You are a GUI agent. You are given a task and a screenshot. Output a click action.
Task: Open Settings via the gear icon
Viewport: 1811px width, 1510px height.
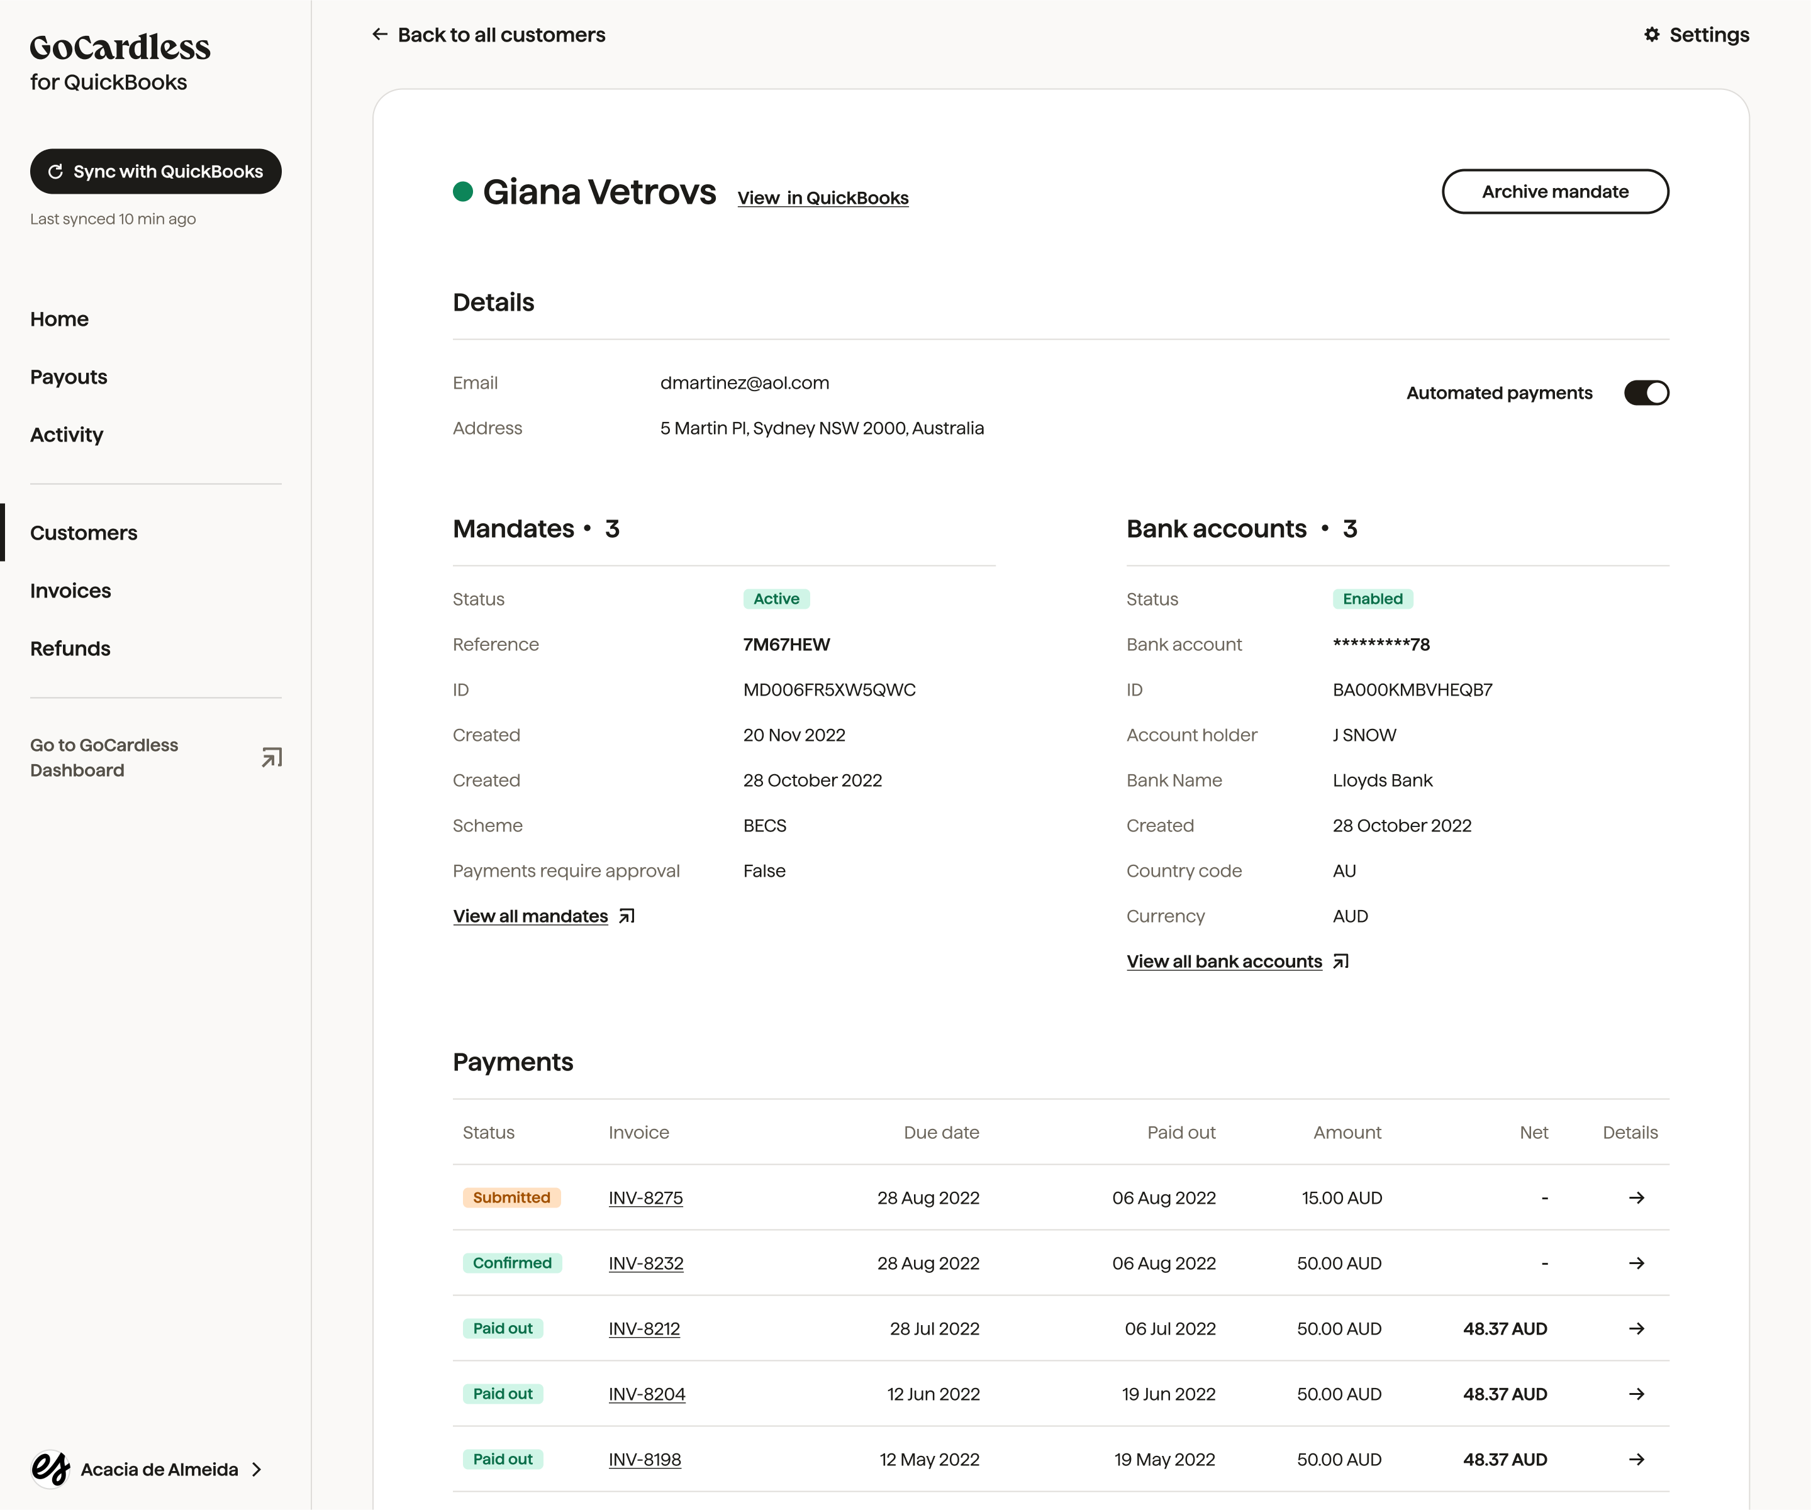(x=1652, y=35)
